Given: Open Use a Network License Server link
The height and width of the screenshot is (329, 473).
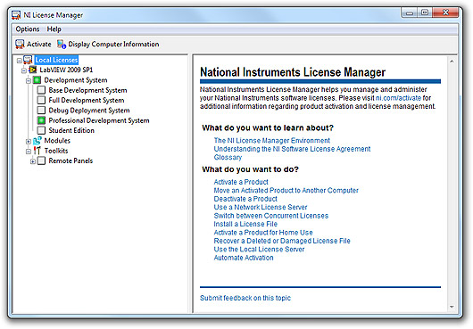Looking at the screenshot, I should (261, 207).
